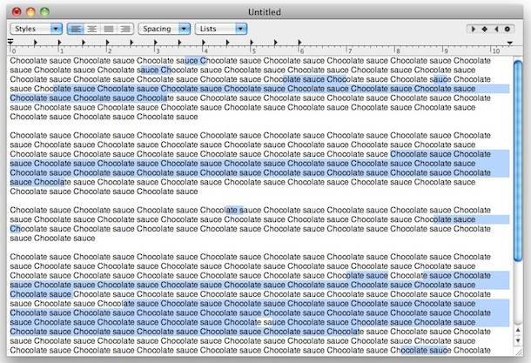Screen dimensions: 531x363
Task: Select the right margin marker on the ruler
Action: [509, 43]
